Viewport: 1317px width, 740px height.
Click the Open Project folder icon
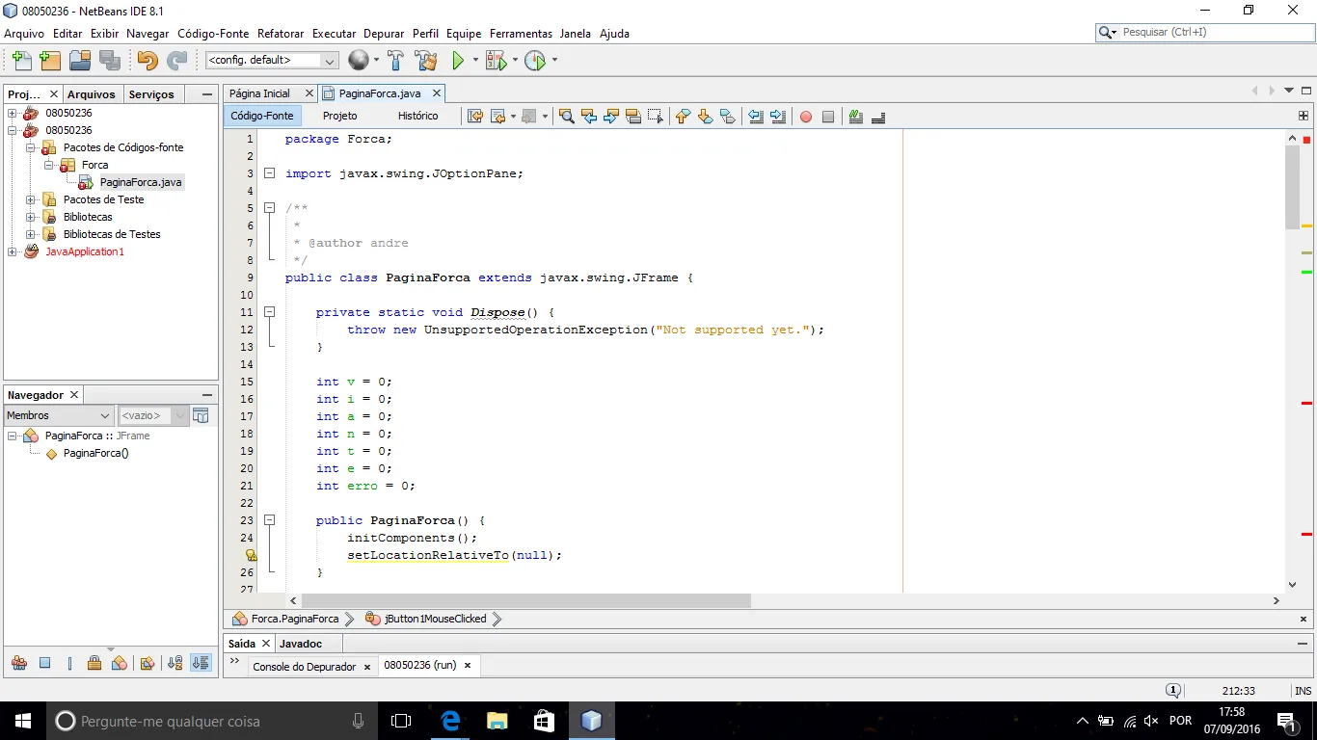[x=80, y=61]
